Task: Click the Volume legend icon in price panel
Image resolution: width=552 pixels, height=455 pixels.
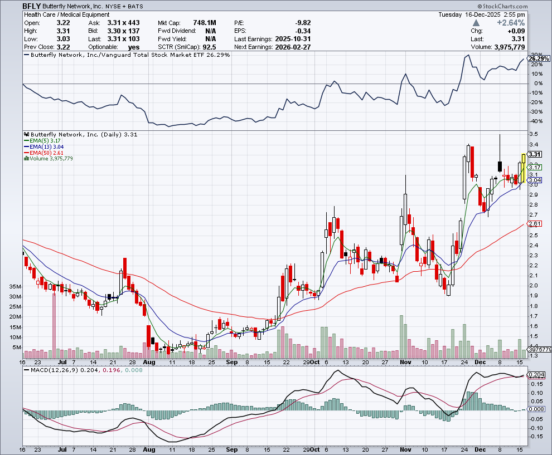Action: (26, 159)
